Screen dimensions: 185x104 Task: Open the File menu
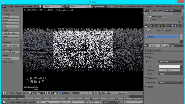[12, 7]
